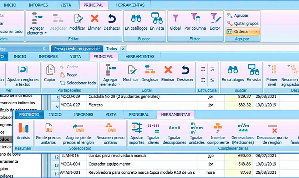
Task: Switch to the PROYECTO tab
Action: (29, 115)
